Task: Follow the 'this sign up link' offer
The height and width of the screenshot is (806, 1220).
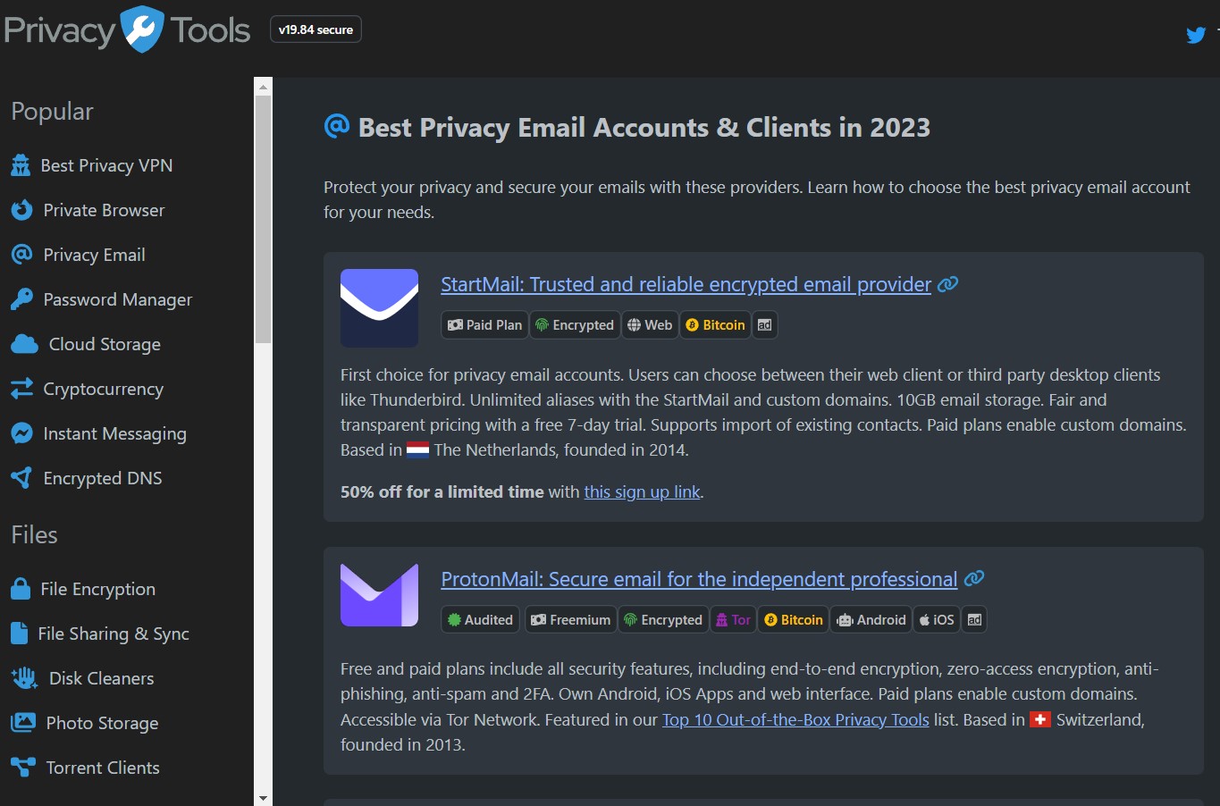Action: (643, 491)
